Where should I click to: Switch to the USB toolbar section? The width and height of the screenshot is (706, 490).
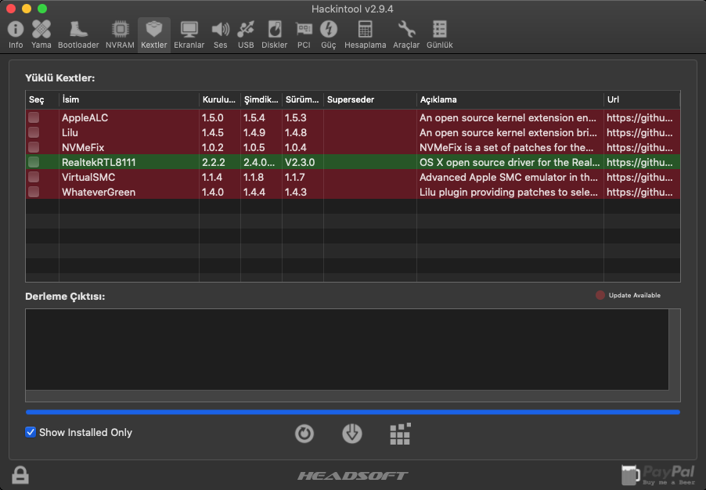(246, 34)
